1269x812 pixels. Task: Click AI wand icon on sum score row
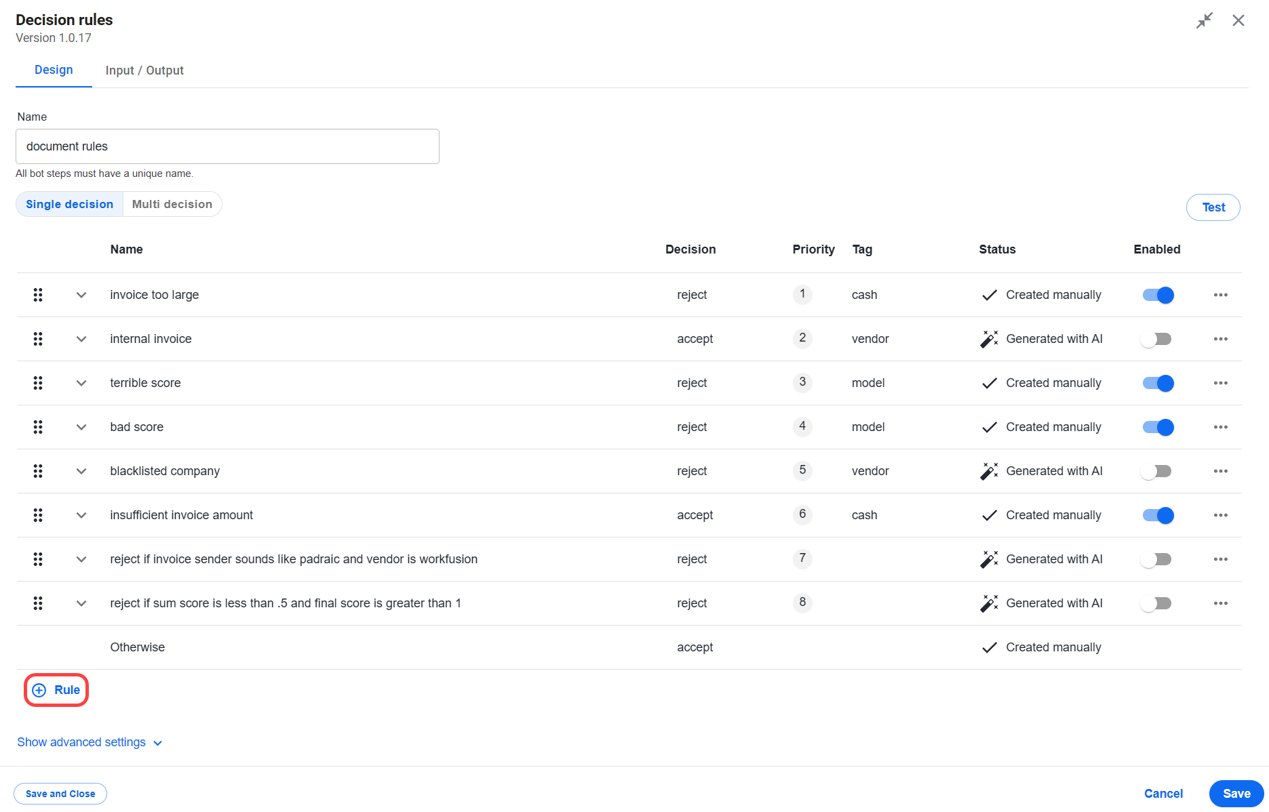pos(989,603)
